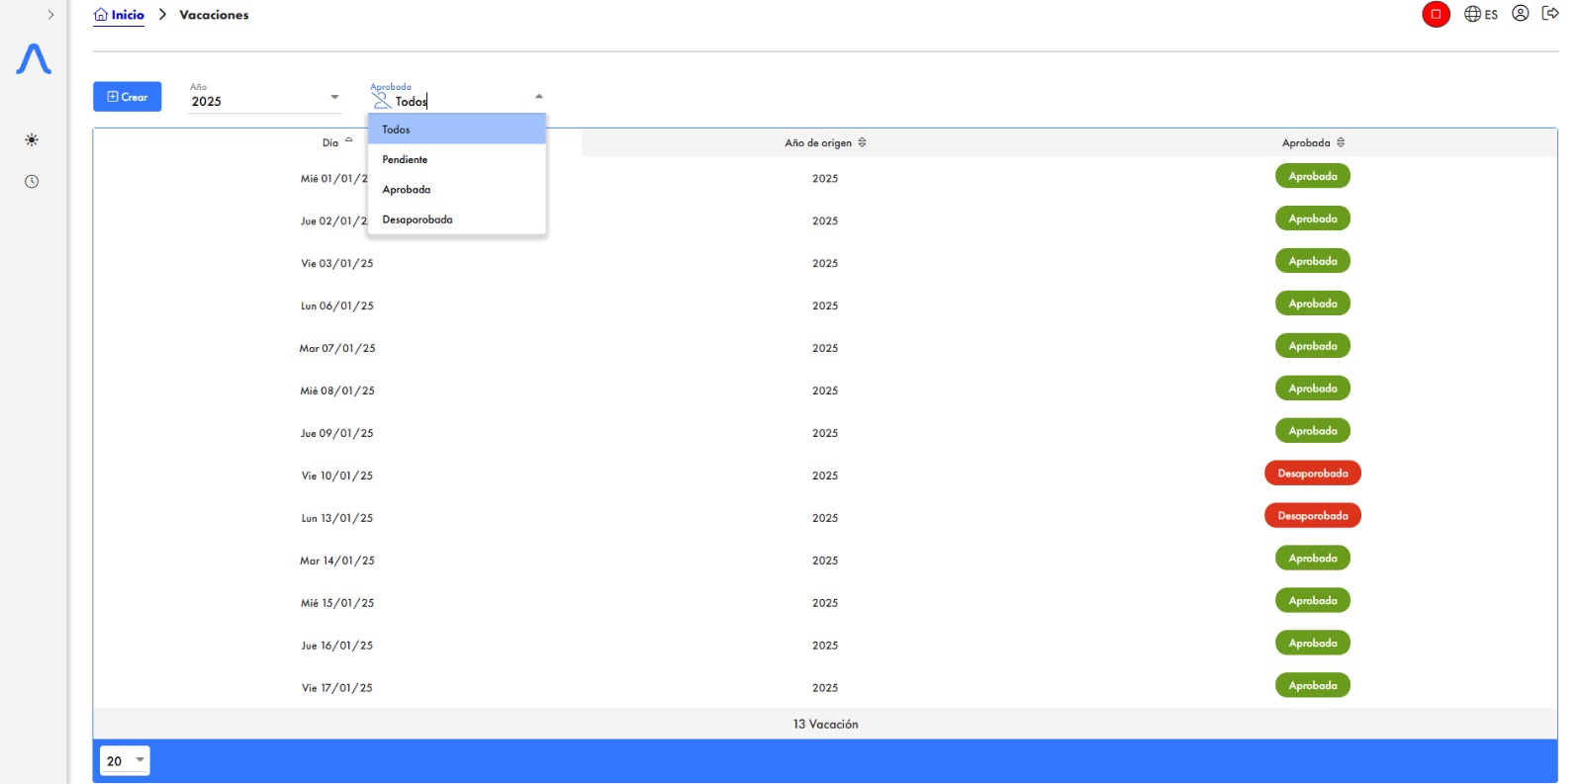
Task: Click the Inicio home breadcrumb link
Action: 119,15
